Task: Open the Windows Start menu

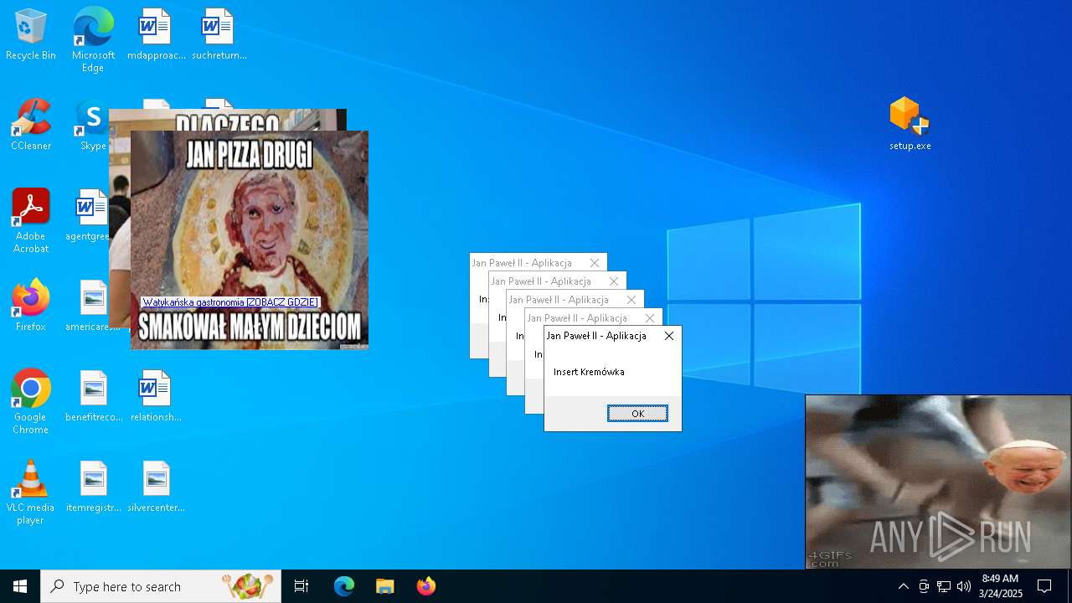Action: (x=20, y=586)
